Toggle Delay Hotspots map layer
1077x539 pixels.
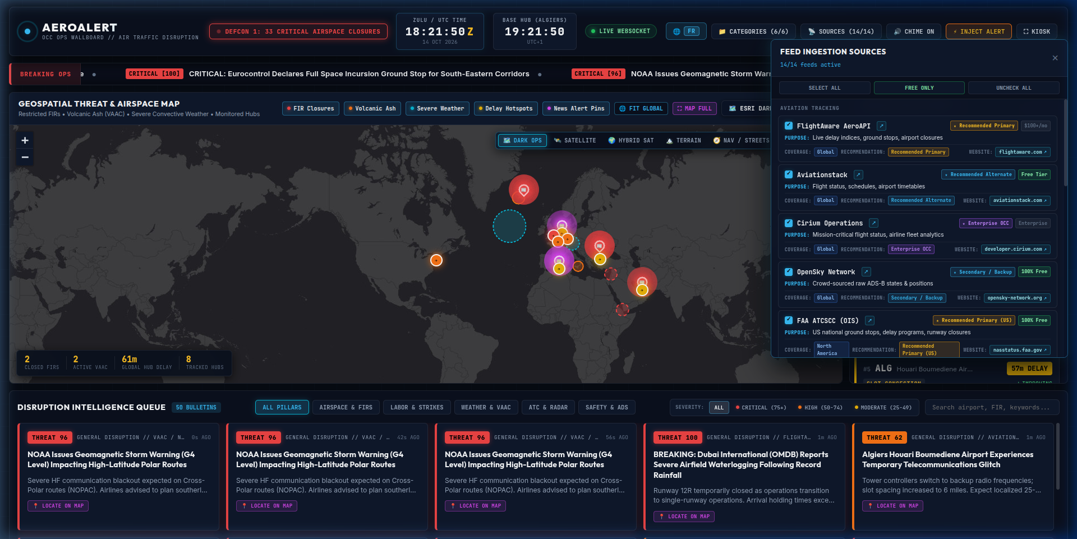click(x=505, y=109)
